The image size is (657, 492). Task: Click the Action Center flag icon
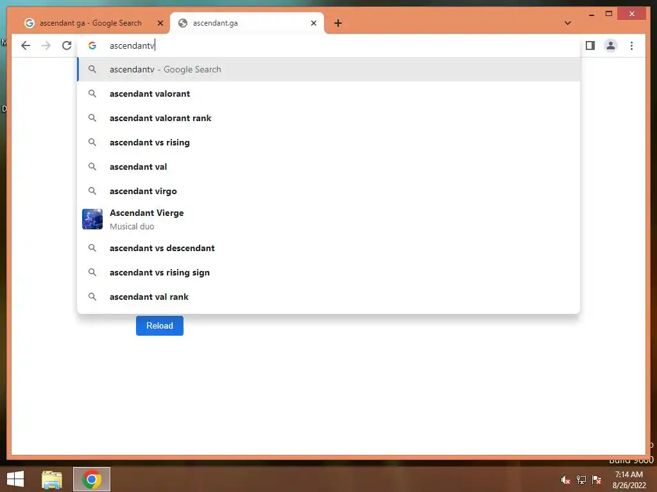point(597,480)
